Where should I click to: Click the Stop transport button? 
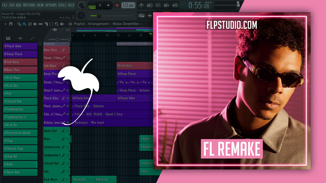108,5
